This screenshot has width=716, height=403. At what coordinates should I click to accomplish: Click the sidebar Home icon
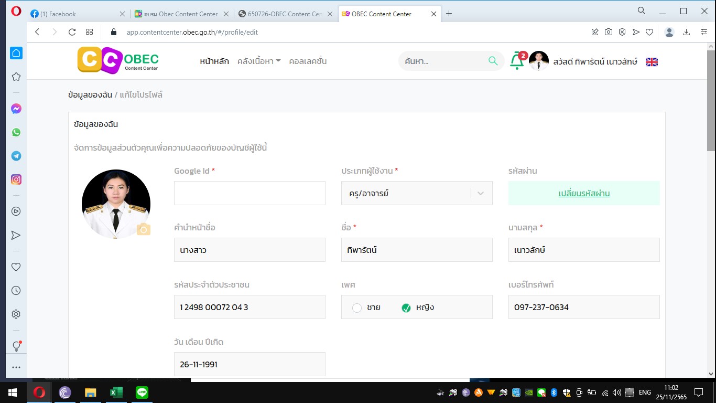pos(16,53)
